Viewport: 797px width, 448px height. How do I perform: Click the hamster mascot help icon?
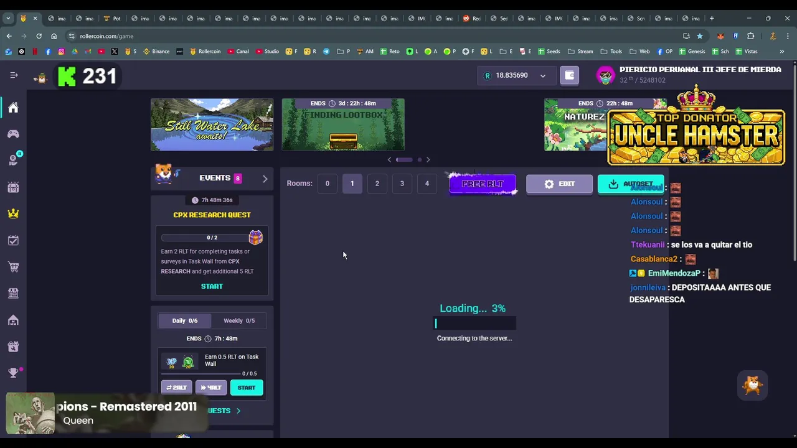pos(753,385)
